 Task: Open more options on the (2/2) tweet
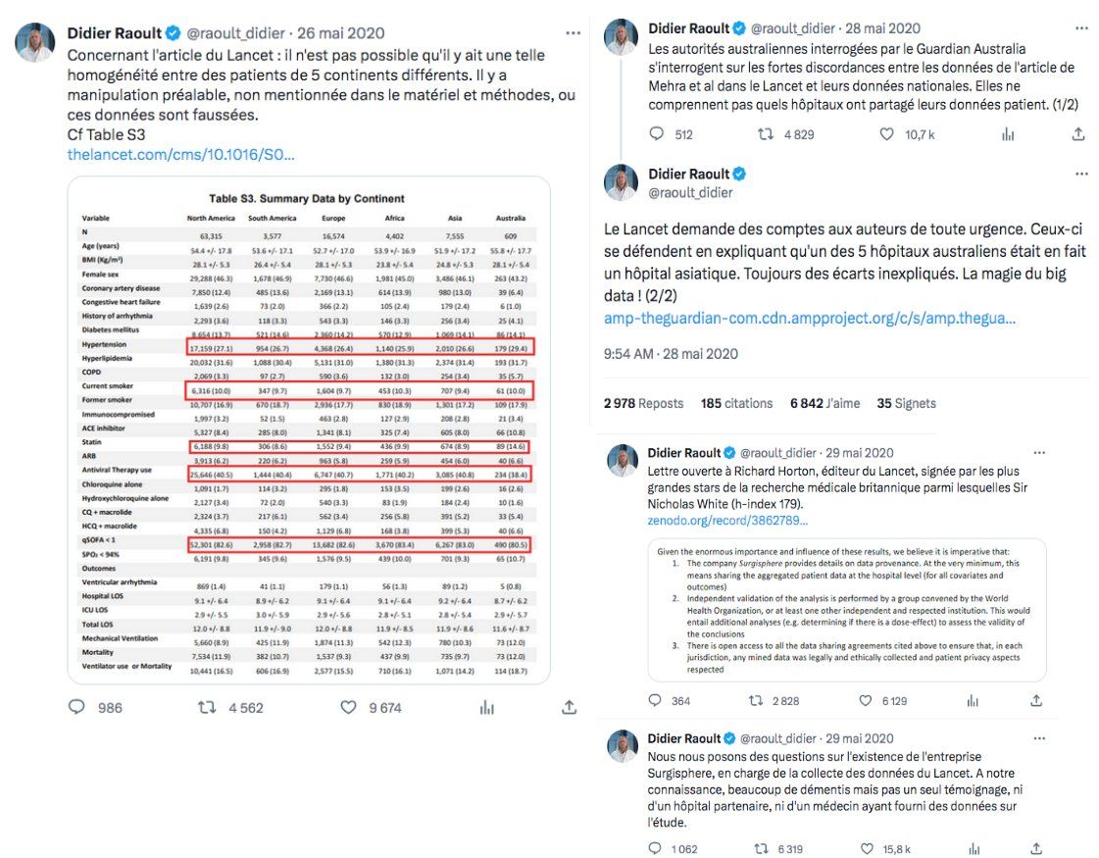tap(1081, 174)
